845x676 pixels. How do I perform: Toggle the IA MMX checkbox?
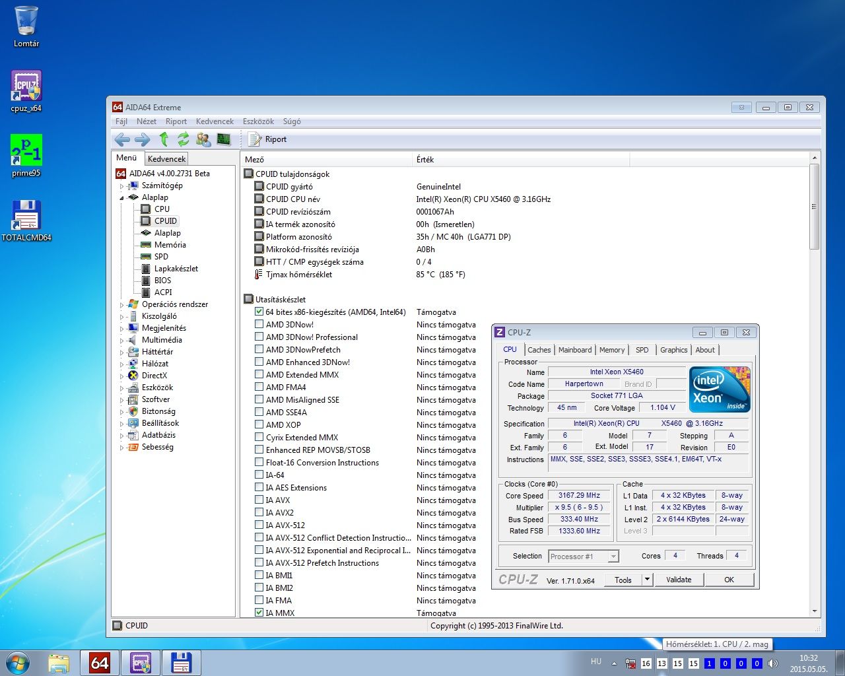coord(259,613)
